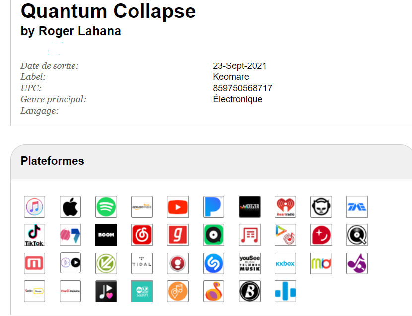Click the KKBOX platform icon
Screen dimensions: 412x316
(x=285, y=263)
